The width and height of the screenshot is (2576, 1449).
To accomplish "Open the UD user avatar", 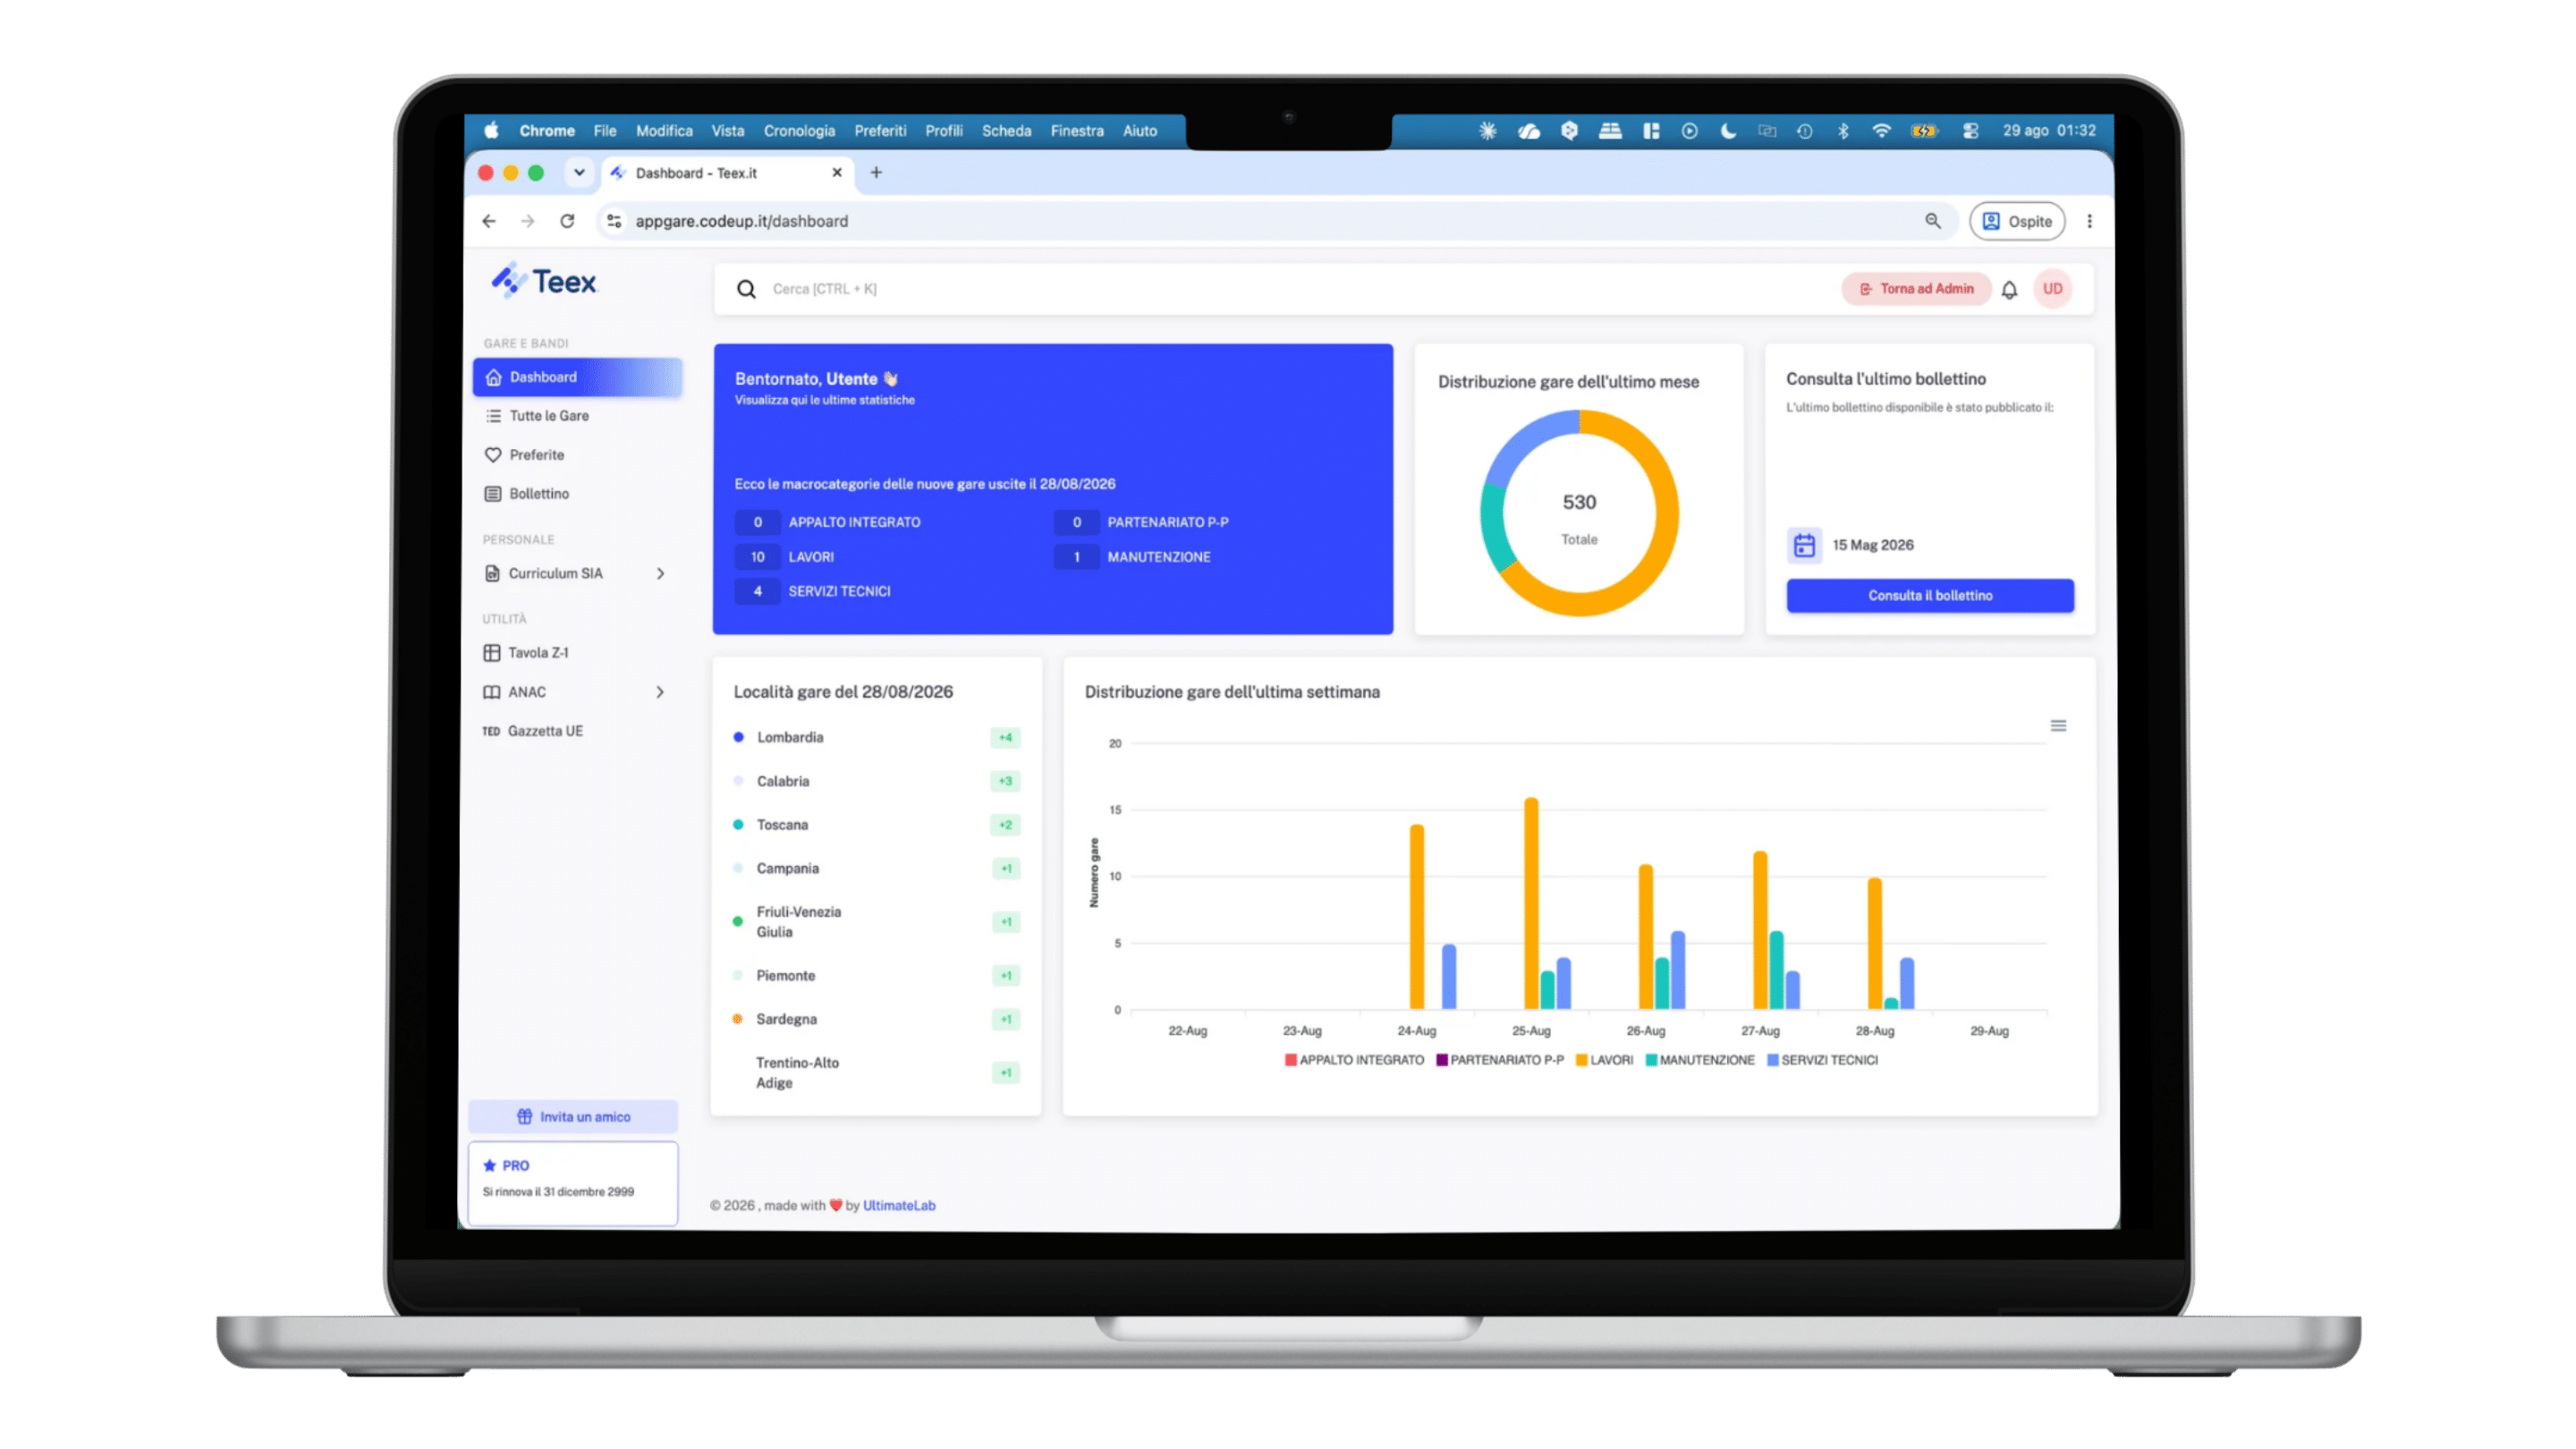I will tap(2052, 289).
